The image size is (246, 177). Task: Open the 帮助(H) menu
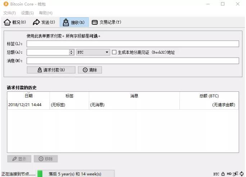tap(46, 13)
